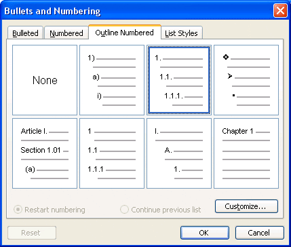Screen dimensions: 291x247
Task: Choose the 1) a) i) outline format
Action: point(112,80)
